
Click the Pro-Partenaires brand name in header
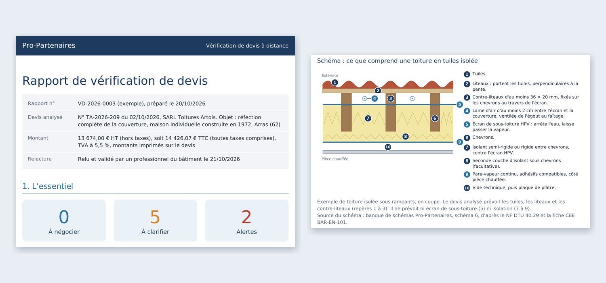coord(48,46)
